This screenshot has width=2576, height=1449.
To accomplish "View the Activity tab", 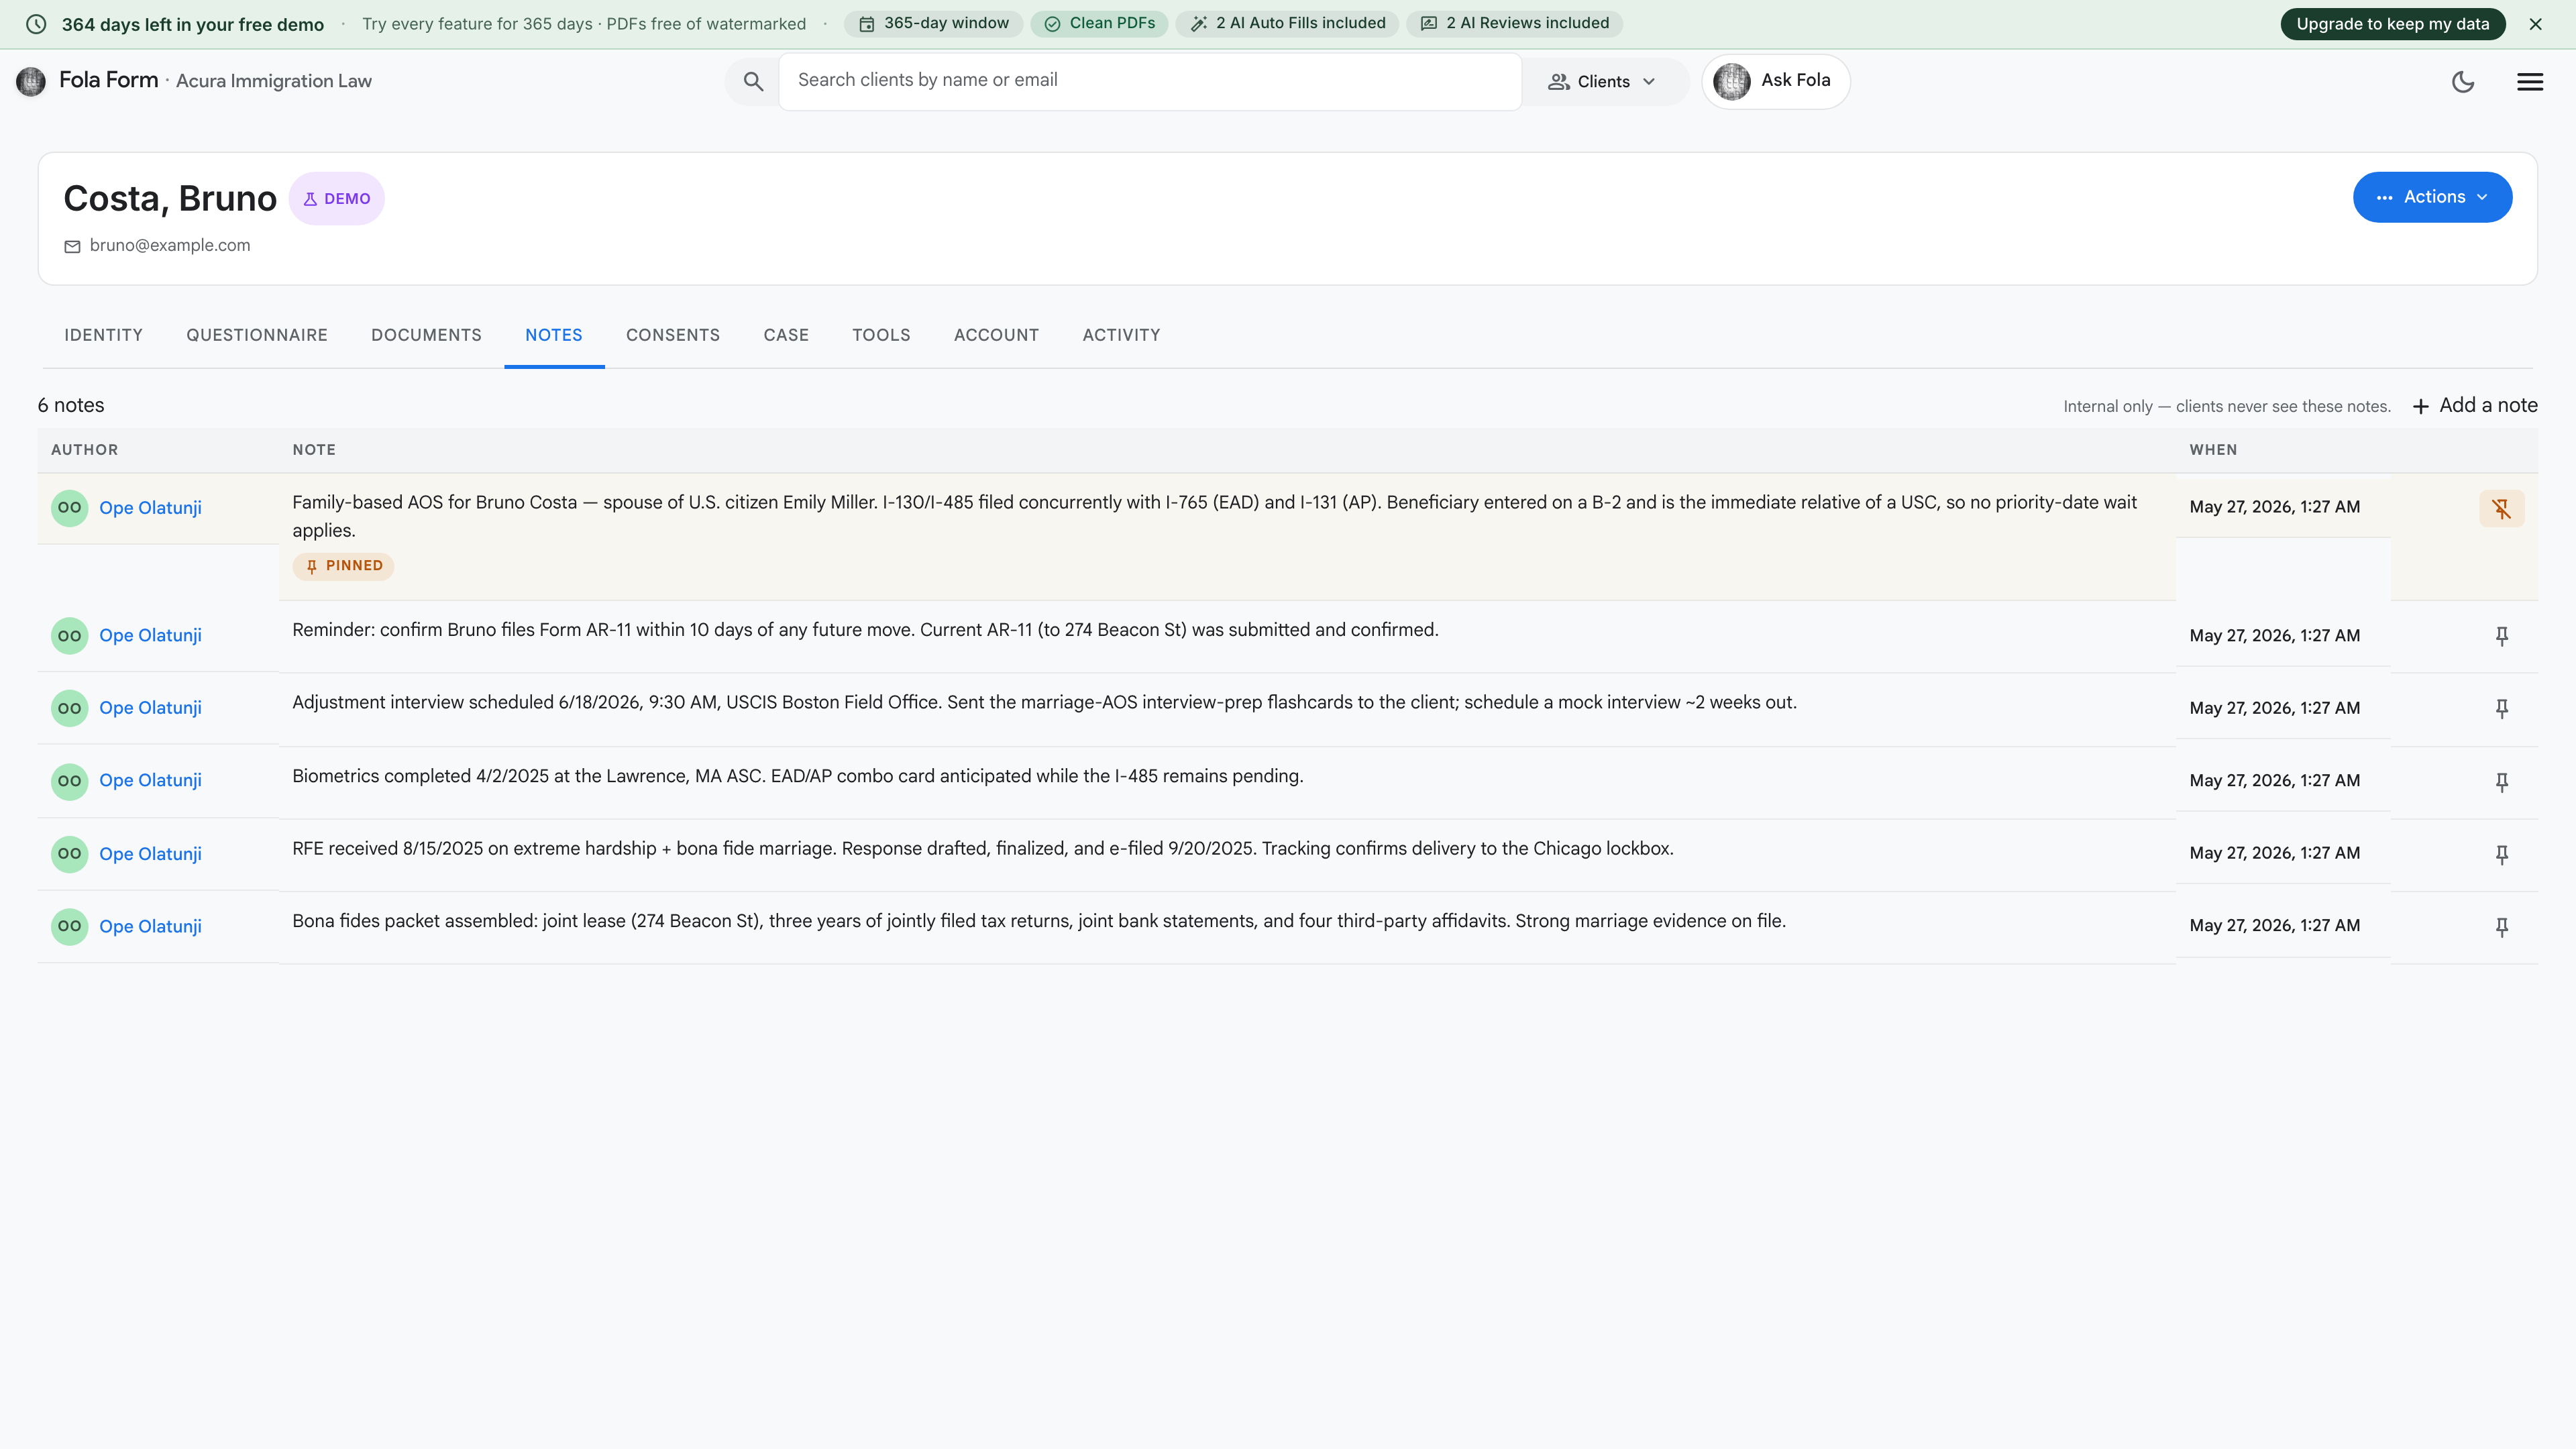I will [1121, 335].
